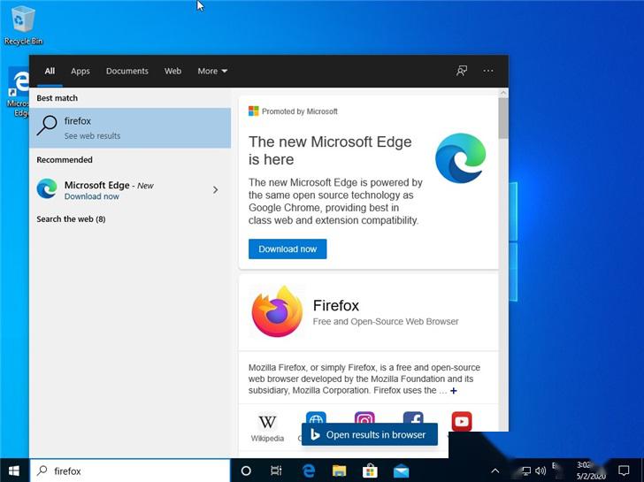Viewport: 644px width, 482px height.
Task: Open the search feedback icon
Action: [462, 71]
